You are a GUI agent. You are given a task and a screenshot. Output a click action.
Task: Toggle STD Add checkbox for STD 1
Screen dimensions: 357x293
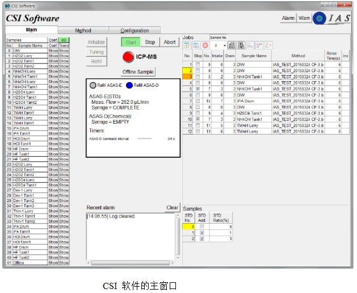(x=203, y=233)
